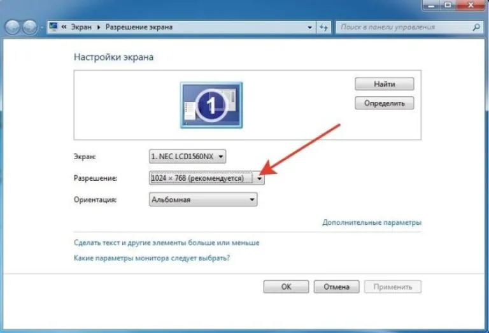Screen dimensions: 489x333
Task: Click the control panel icon in address bar
Action: (53, 27)
